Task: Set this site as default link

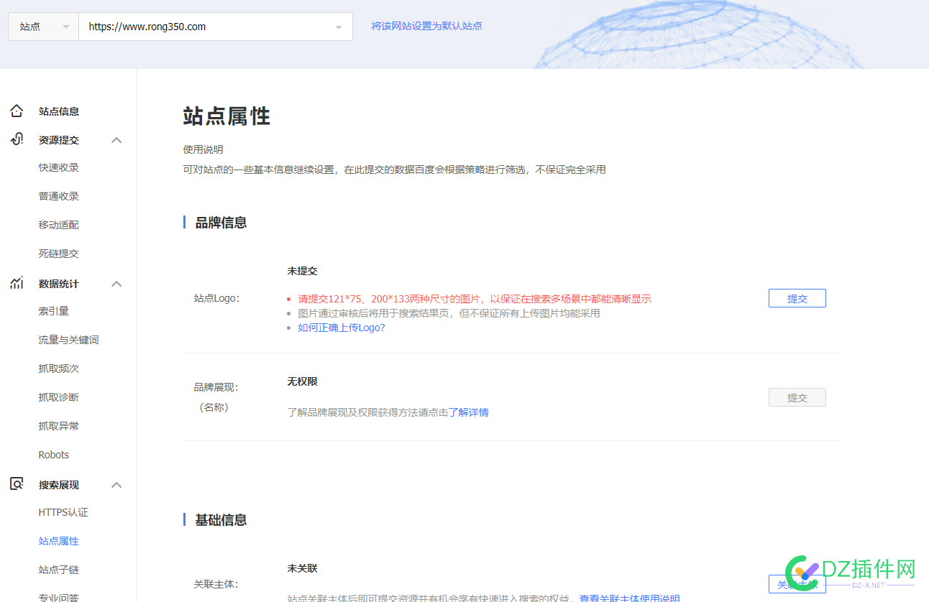Action: (426, 26)
